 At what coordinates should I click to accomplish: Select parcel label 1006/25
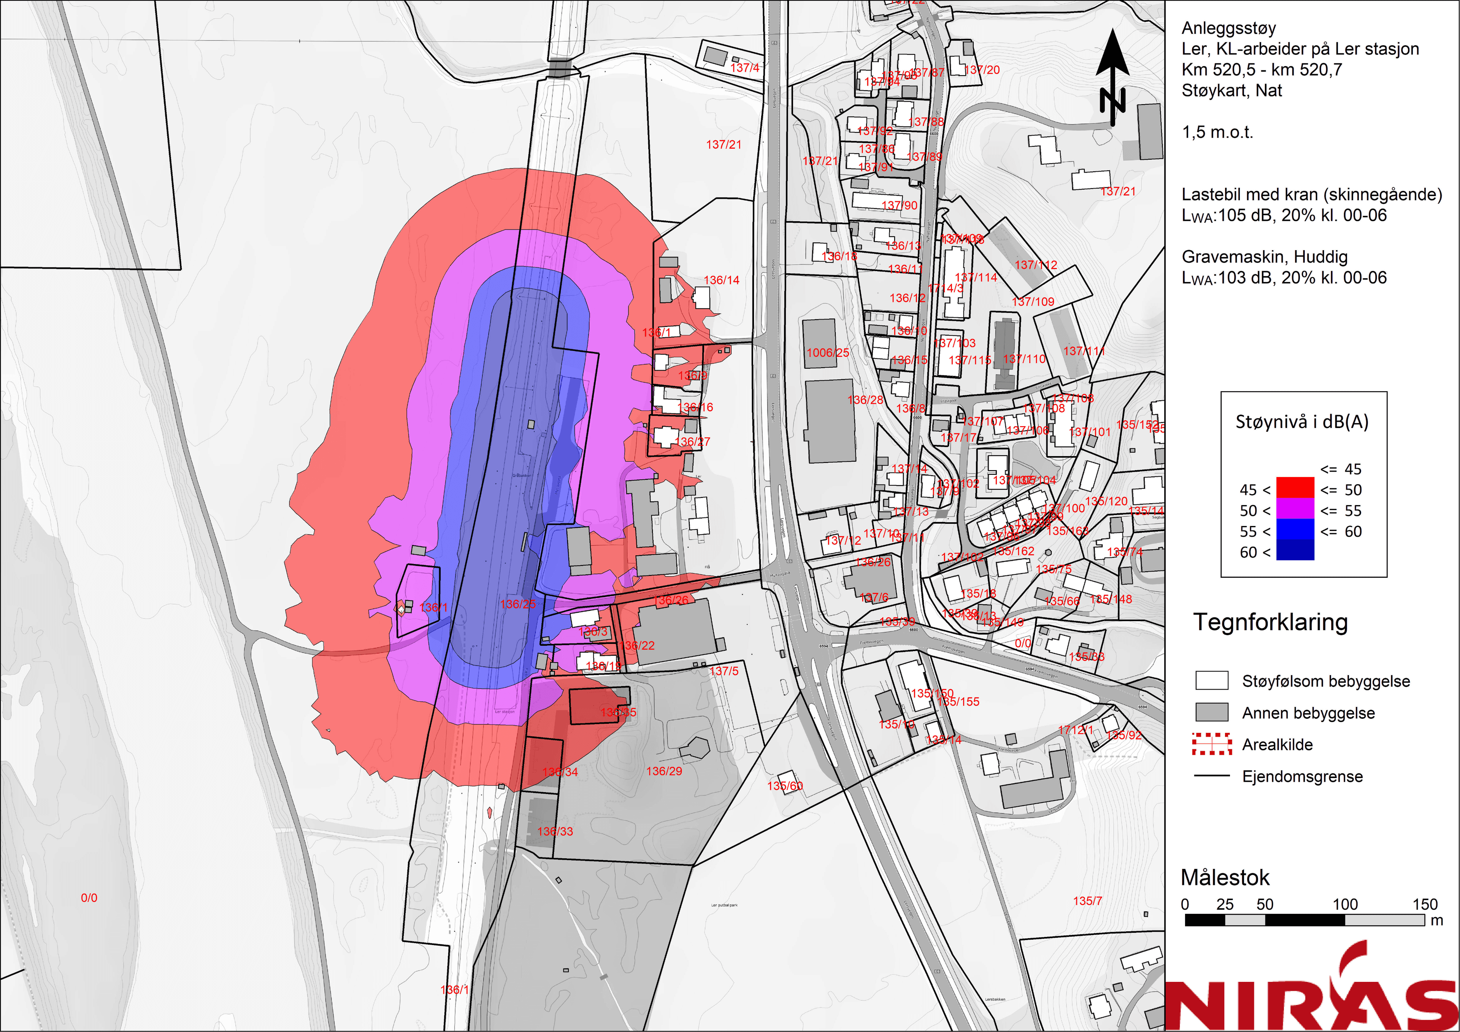coord(827,353)
